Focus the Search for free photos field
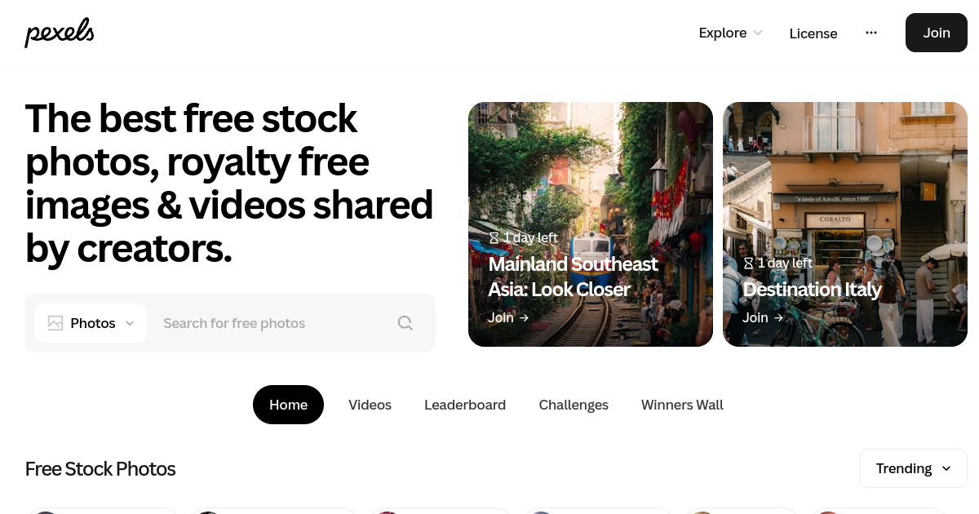This screenshot has width=979, height=514. (269, 323)
